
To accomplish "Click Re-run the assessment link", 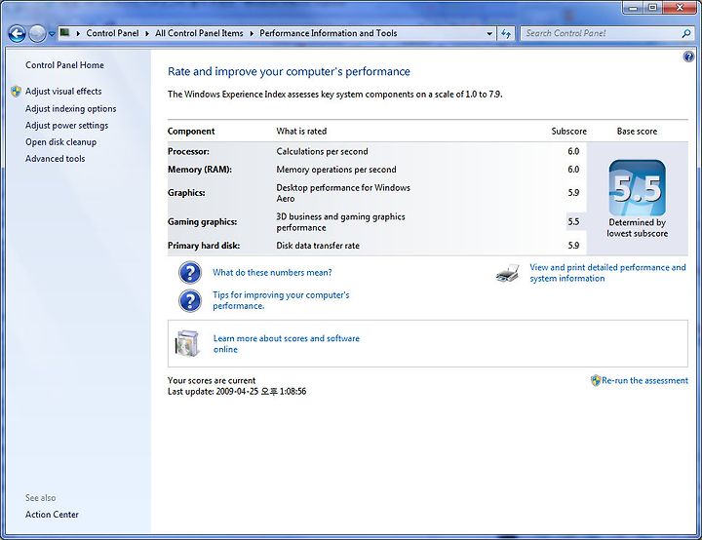I will [x=644, y=380].
